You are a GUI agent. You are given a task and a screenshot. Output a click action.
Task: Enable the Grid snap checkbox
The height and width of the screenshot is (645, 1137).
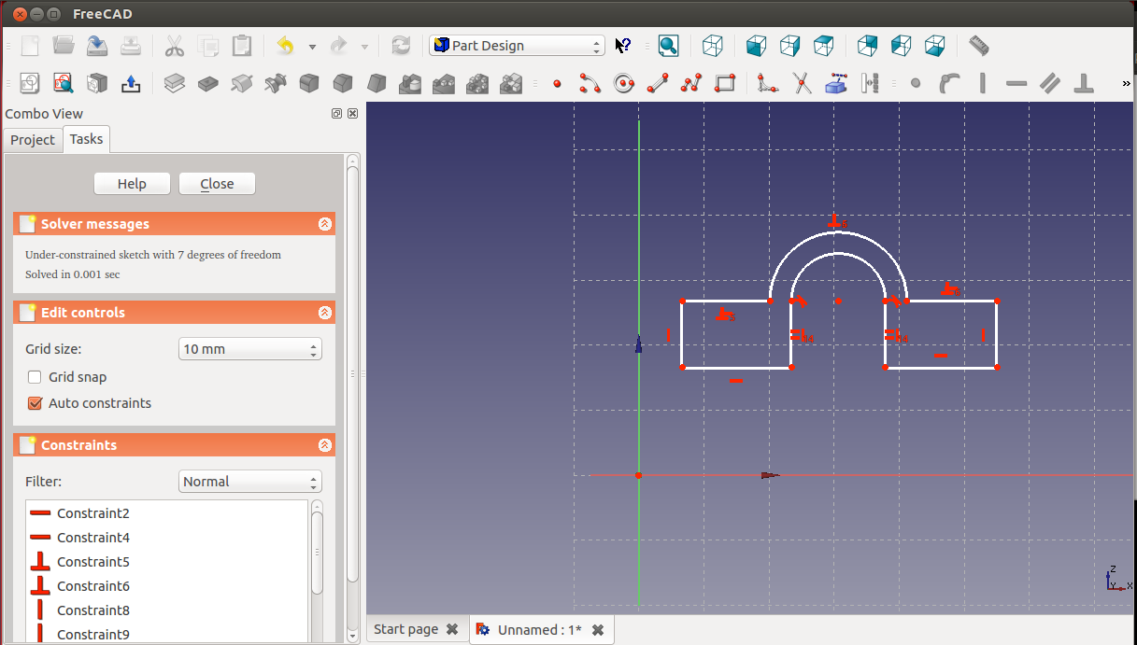[x=35, y=377]
